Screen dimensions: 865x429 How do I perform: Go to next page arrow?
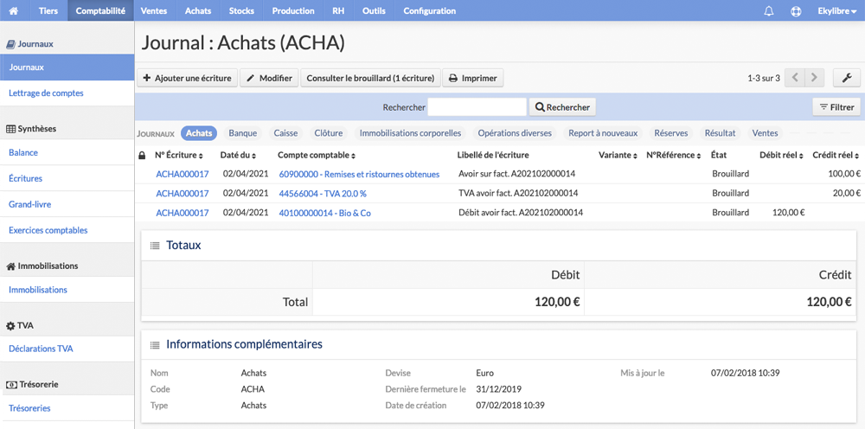814,79
